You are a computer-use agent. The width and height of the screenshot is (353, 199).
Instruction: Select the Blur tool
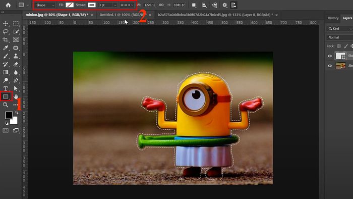click(x=16, y=72)
